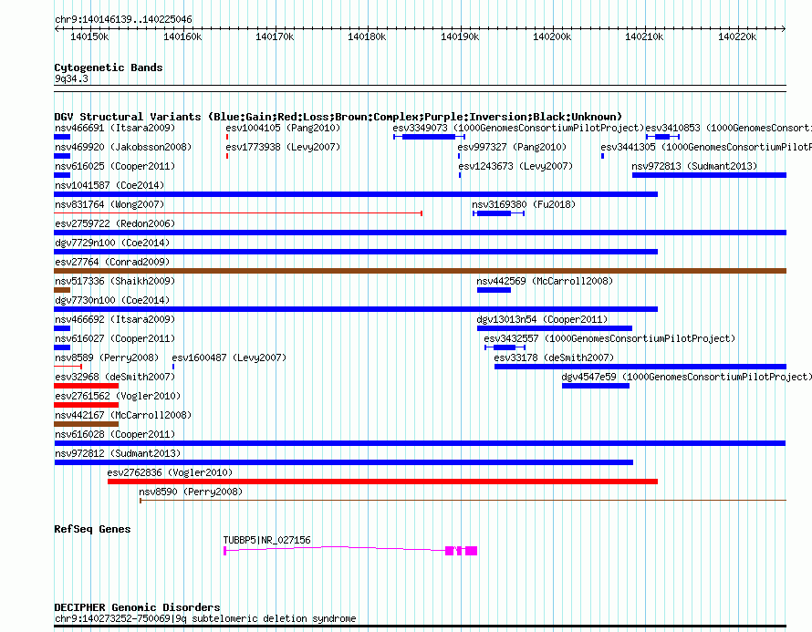Click the 140150k ruler tick label
Image resolution: width=812 pixels, height=632 pixels.
89,36
